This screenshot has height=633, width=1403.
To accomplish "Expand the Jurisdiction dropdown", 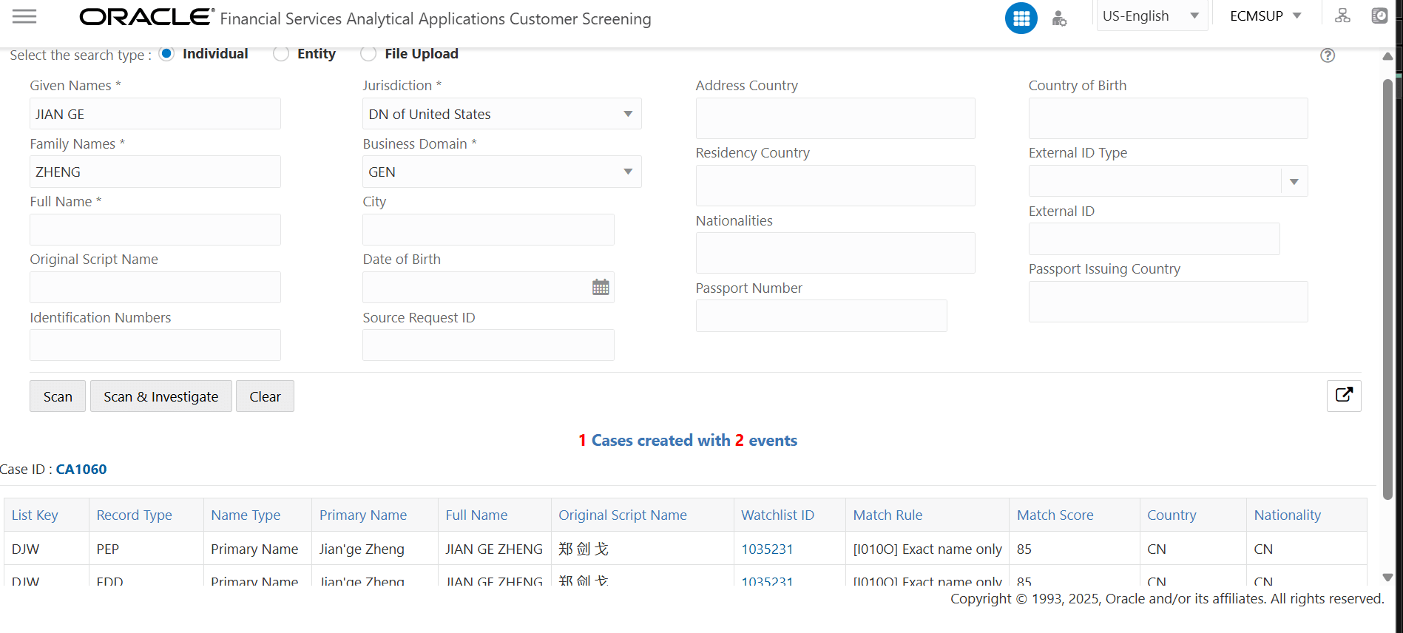I will (628, 114).
